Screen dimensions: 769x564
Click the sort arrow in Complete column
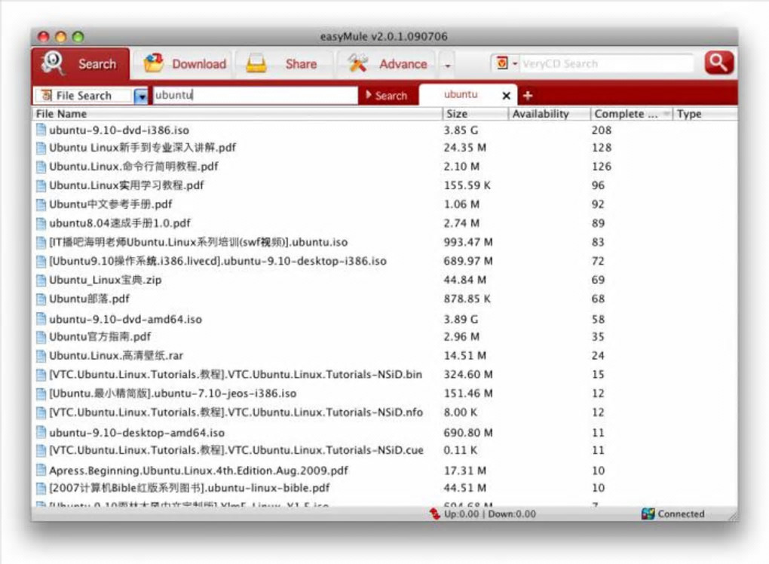point(666,114)
